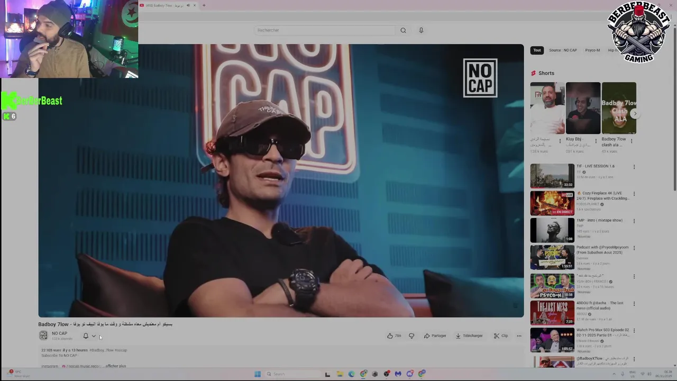Open TMP - intro ( mixtape show) title
Image resolution: width=677 pixels, height=381 pixels.
click(599, 220)
